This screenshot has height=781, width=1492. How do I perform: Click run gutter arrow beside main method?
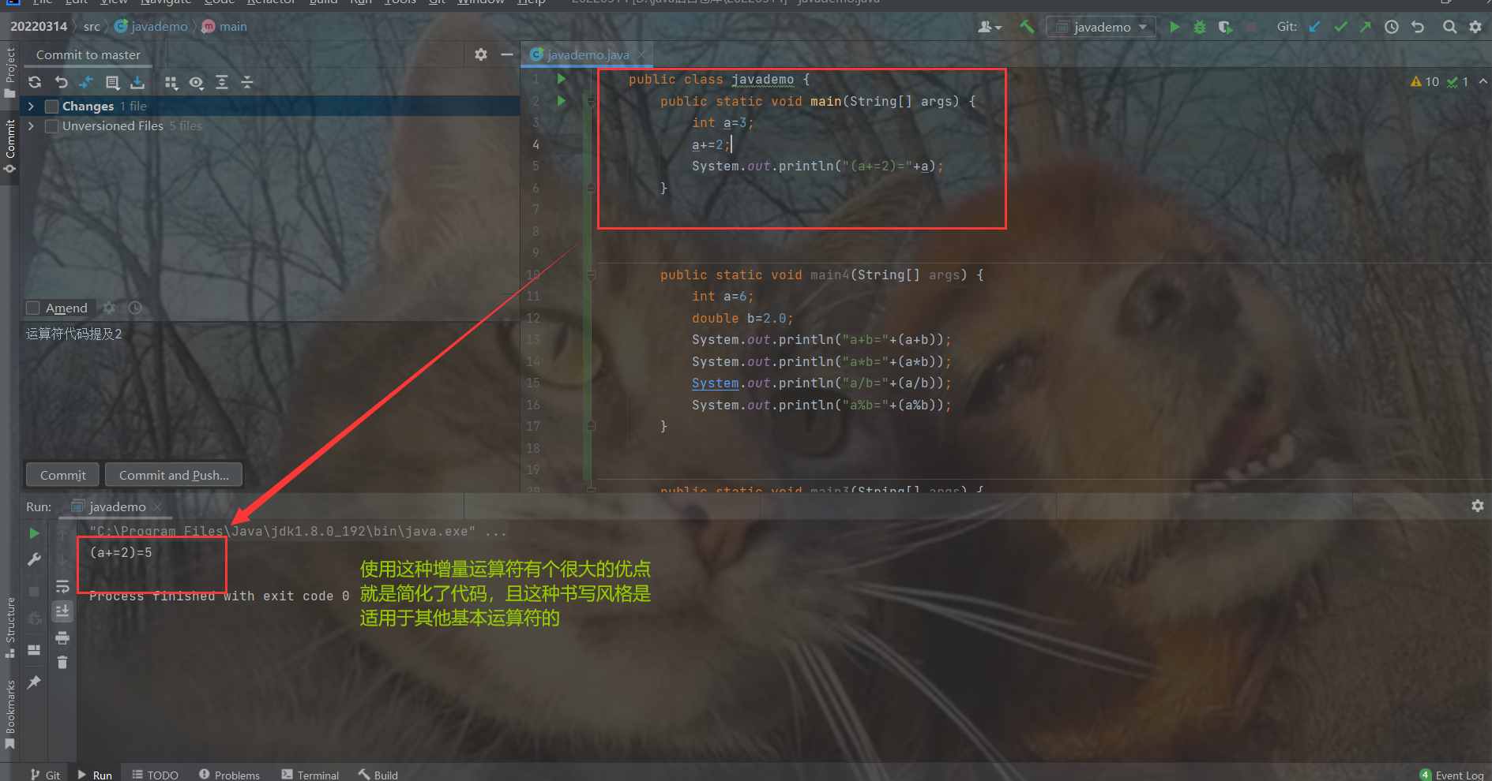point(562,101)
